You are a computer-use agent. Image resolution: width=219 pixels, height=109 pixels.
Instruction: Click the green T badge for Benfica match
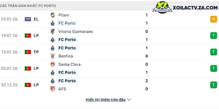coord(214,52)
